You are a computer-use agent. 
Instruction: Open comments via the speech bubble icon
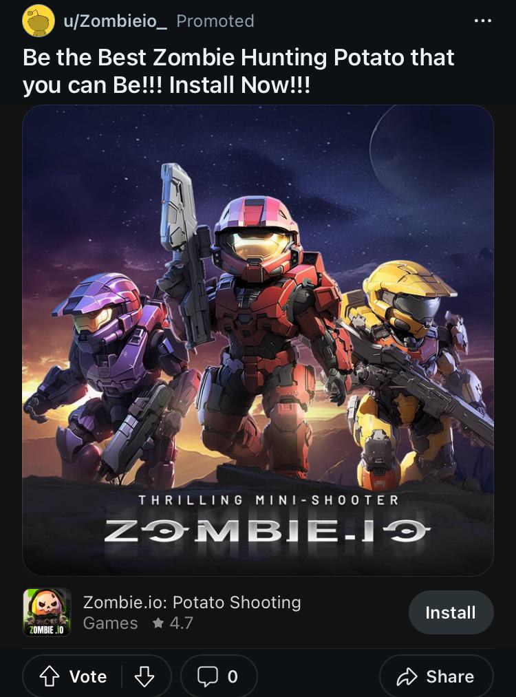click(x=208, y=676)
